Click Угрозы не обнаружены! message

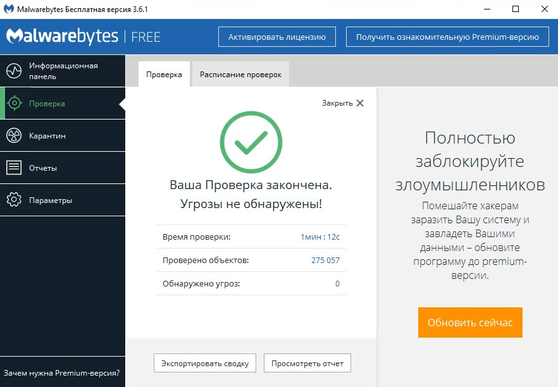pyautogui.click(x=251, y=204)
